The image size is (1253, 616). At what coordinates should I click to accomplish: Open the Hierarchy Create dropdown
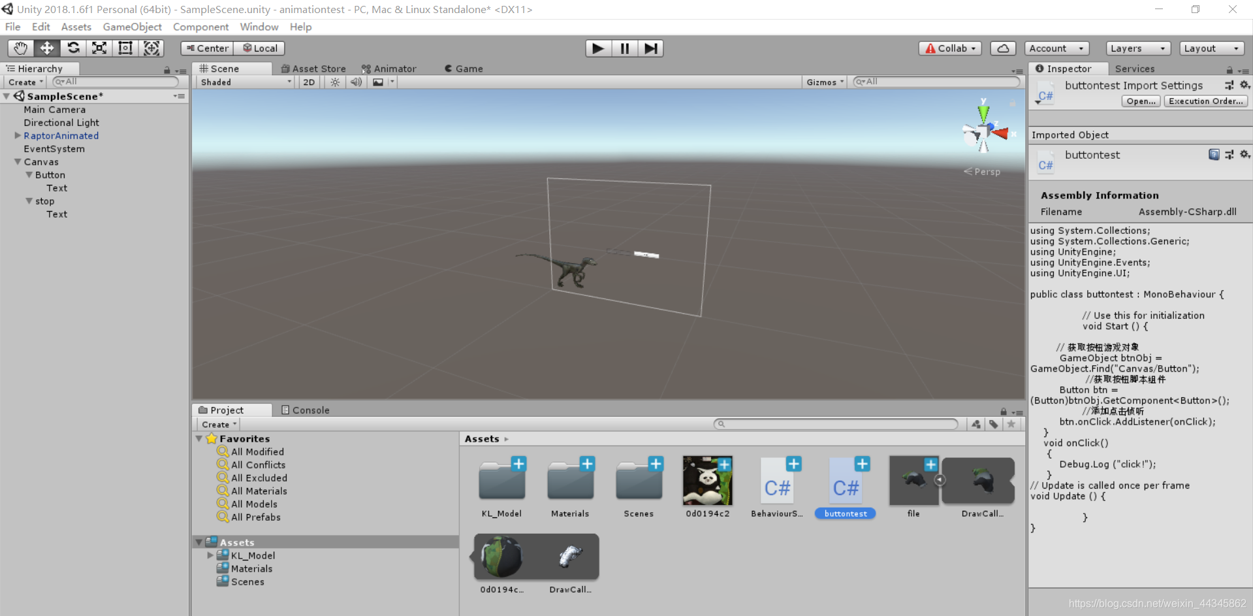click(25, 82)
